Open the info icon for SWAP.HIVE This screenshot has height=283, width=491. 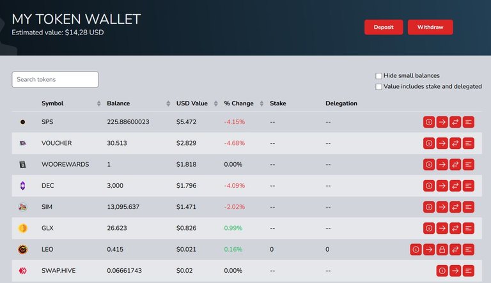point(442,271)
